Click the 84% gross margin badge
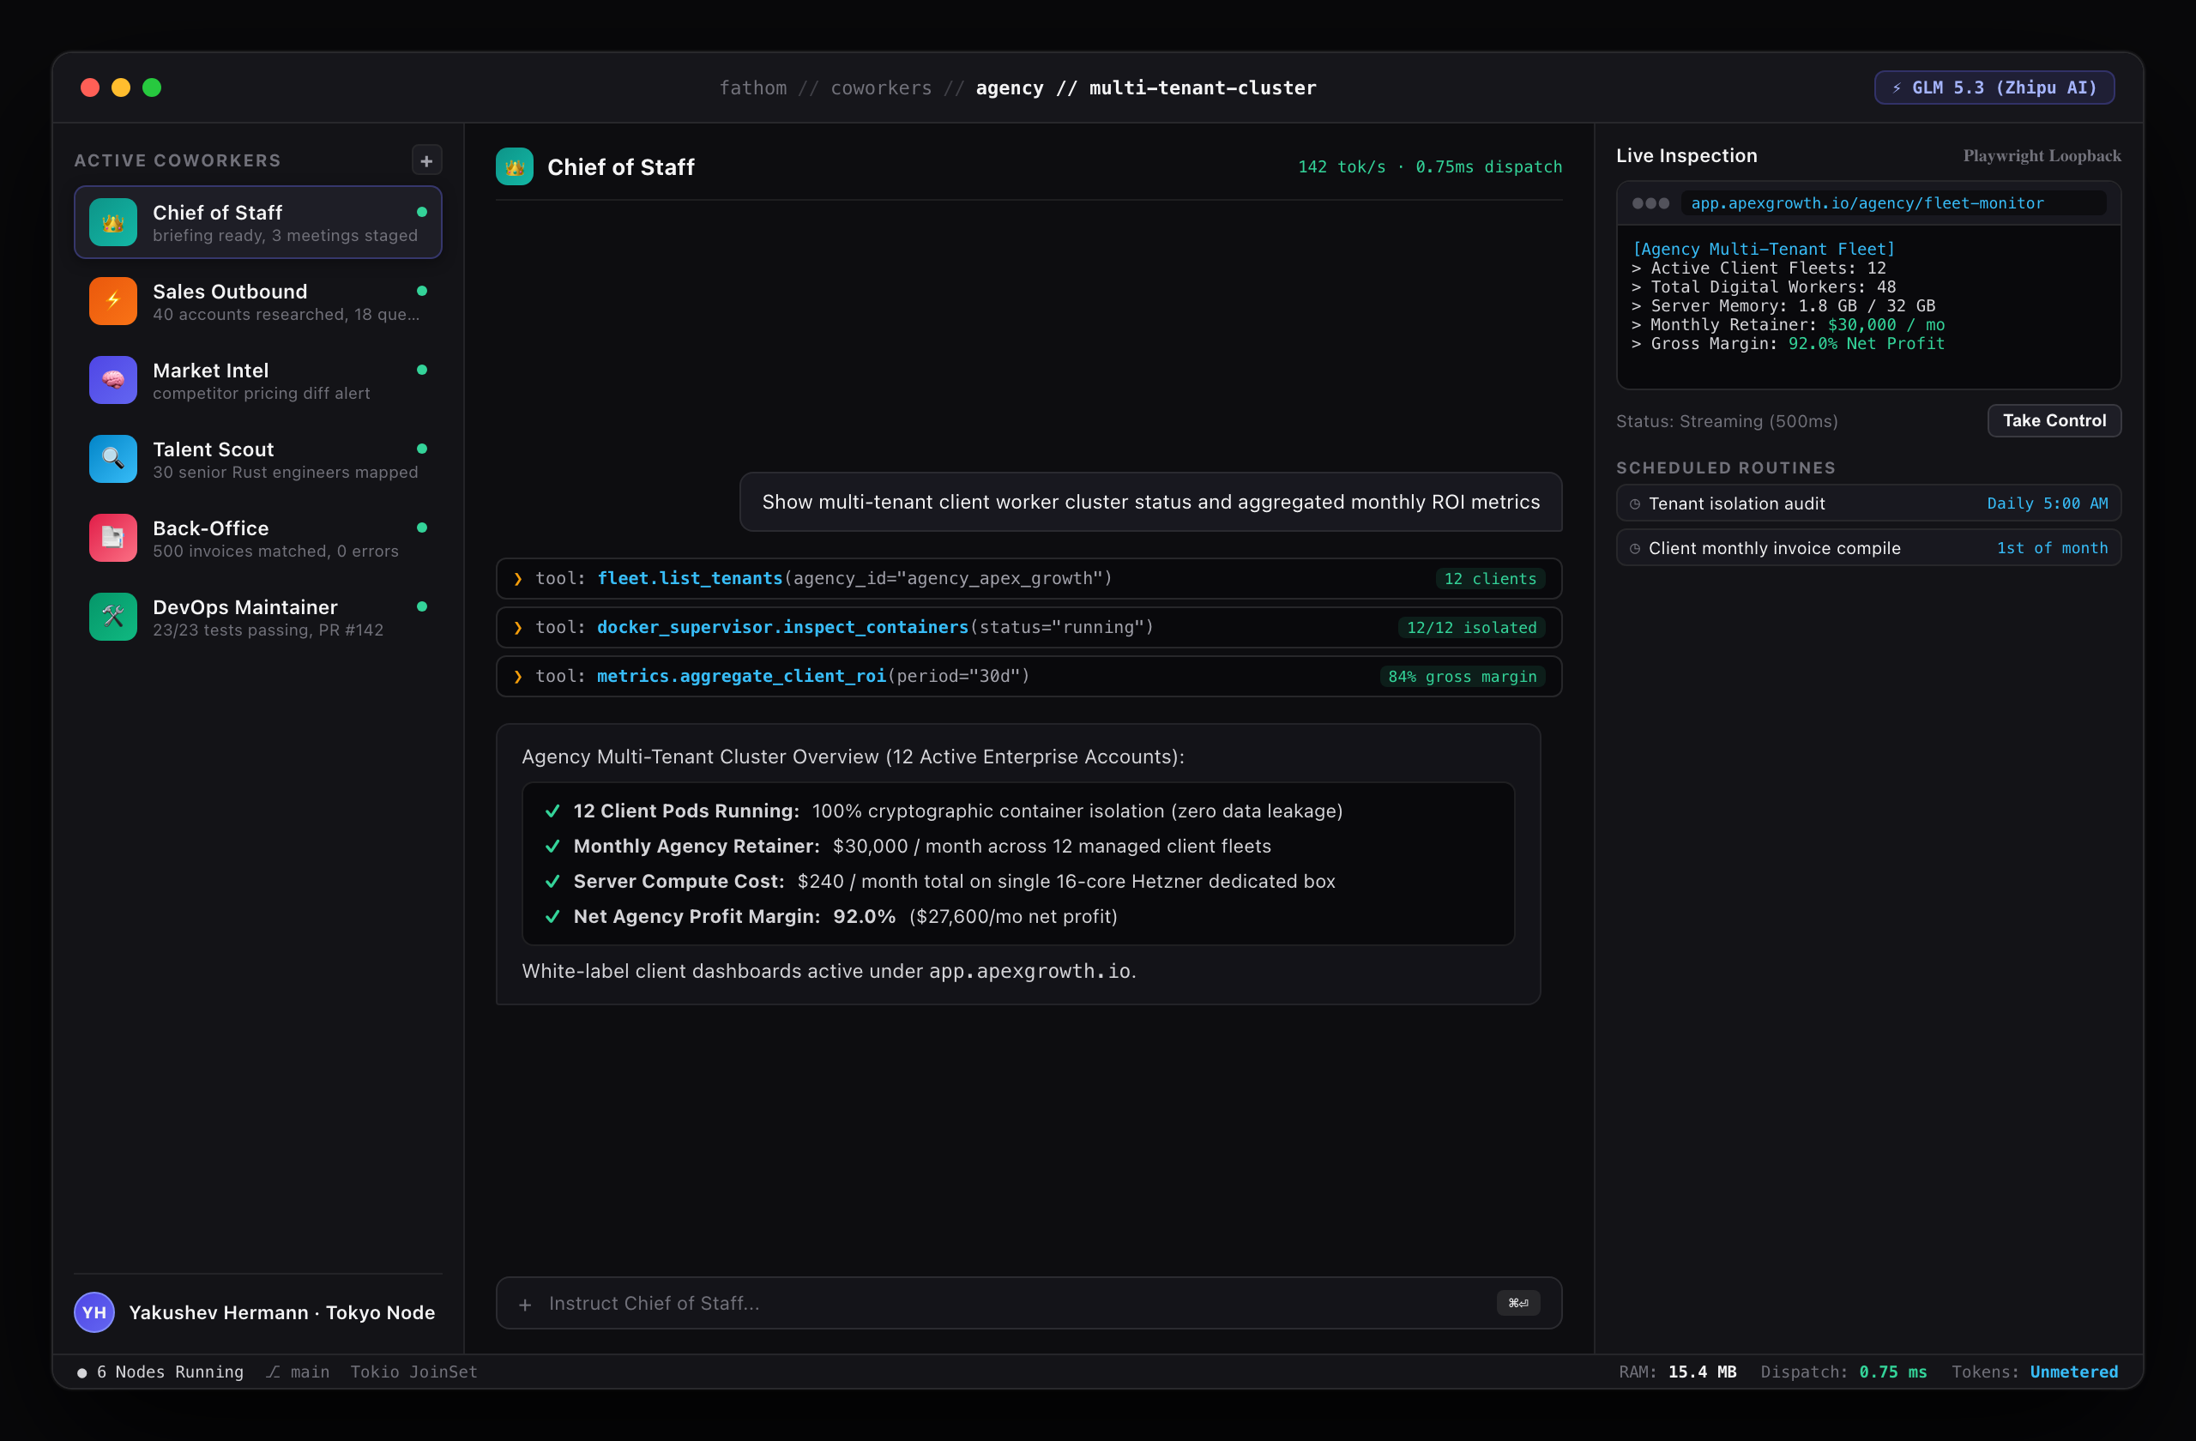 pyautogui.click(x=1463, y=676)
